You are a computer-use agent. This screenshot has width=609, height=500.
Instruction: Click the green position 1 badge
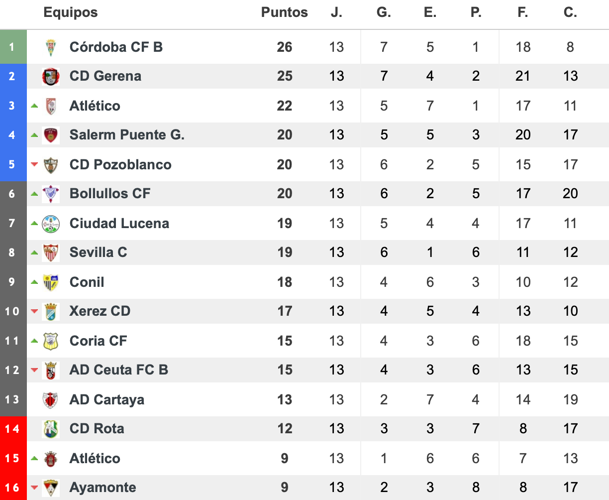click(13, 47)
